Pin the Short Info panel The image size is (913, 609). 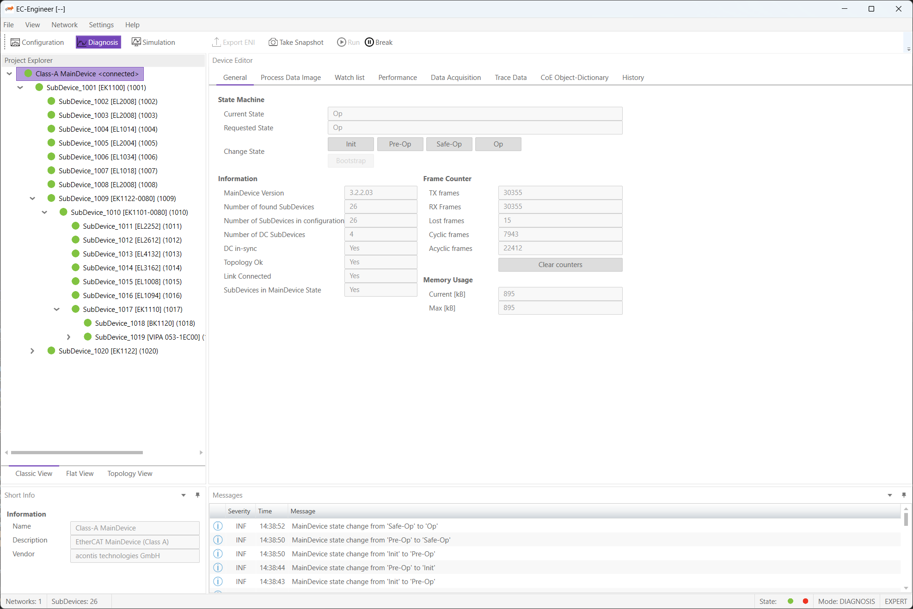(197, 495)
